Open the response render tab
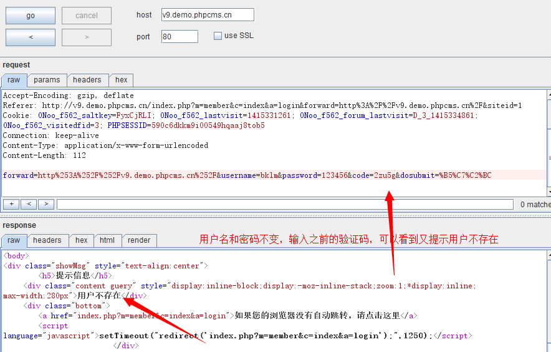The height and width of the screenshot is (352, 551). tap(139, 240)
